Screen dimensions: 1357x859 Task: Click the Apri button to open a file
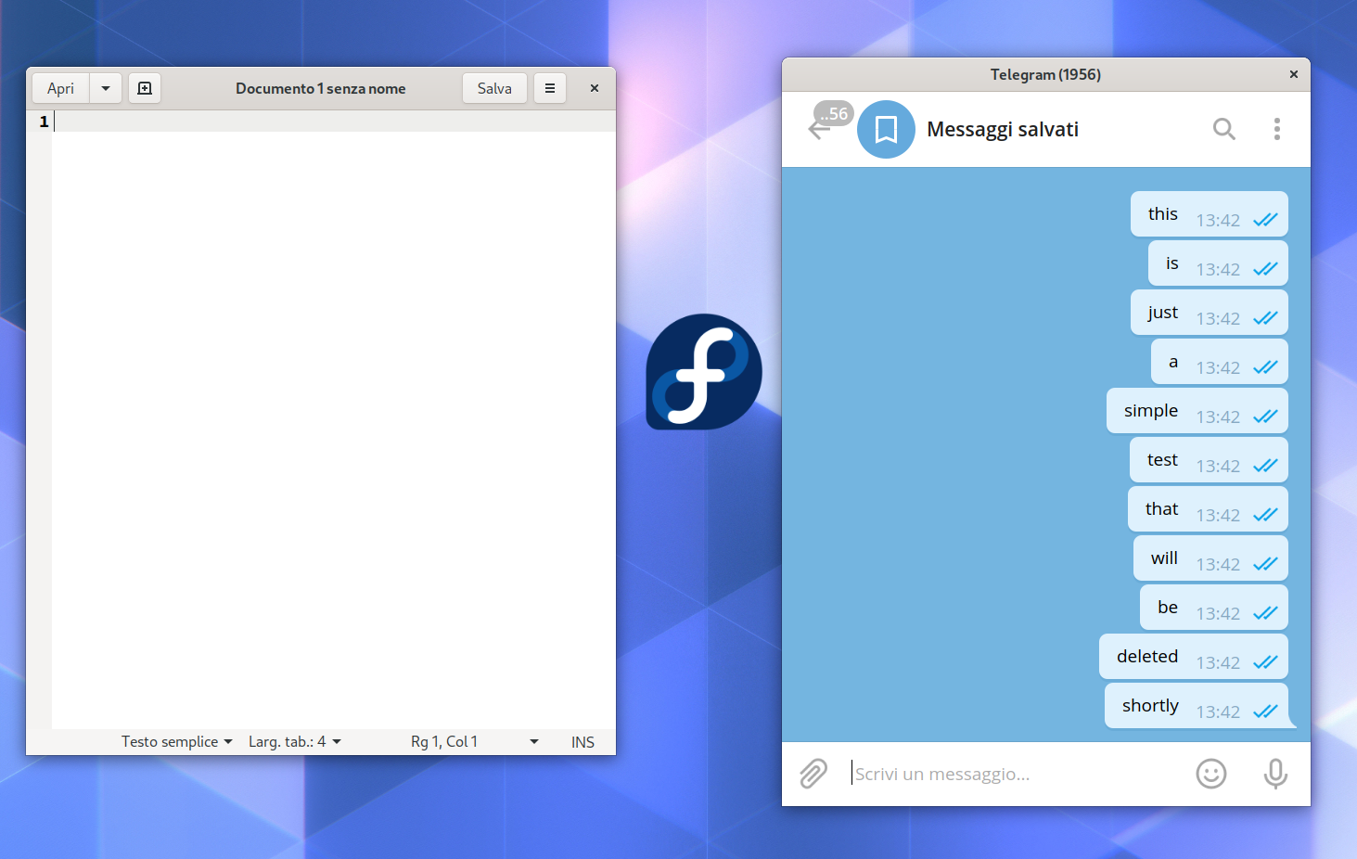click(x=59, y=87)
